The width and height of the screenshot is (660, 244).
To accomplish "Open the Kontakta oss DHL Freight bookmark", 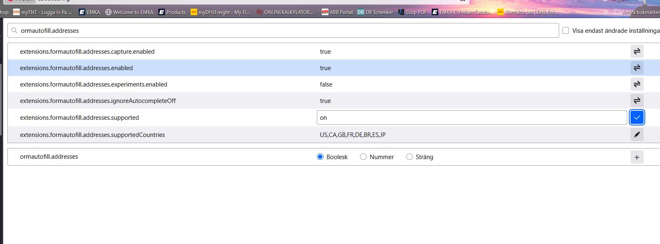I will click(528, 12).
